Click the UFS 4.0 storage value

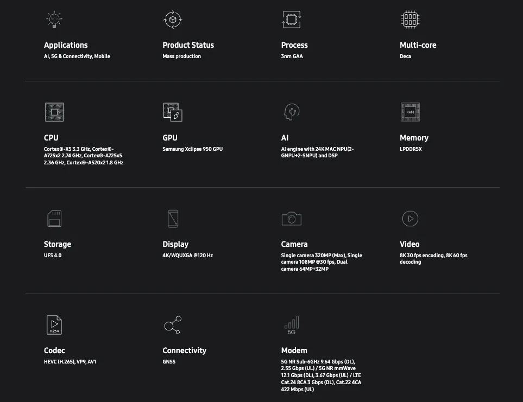coord(53,256)
